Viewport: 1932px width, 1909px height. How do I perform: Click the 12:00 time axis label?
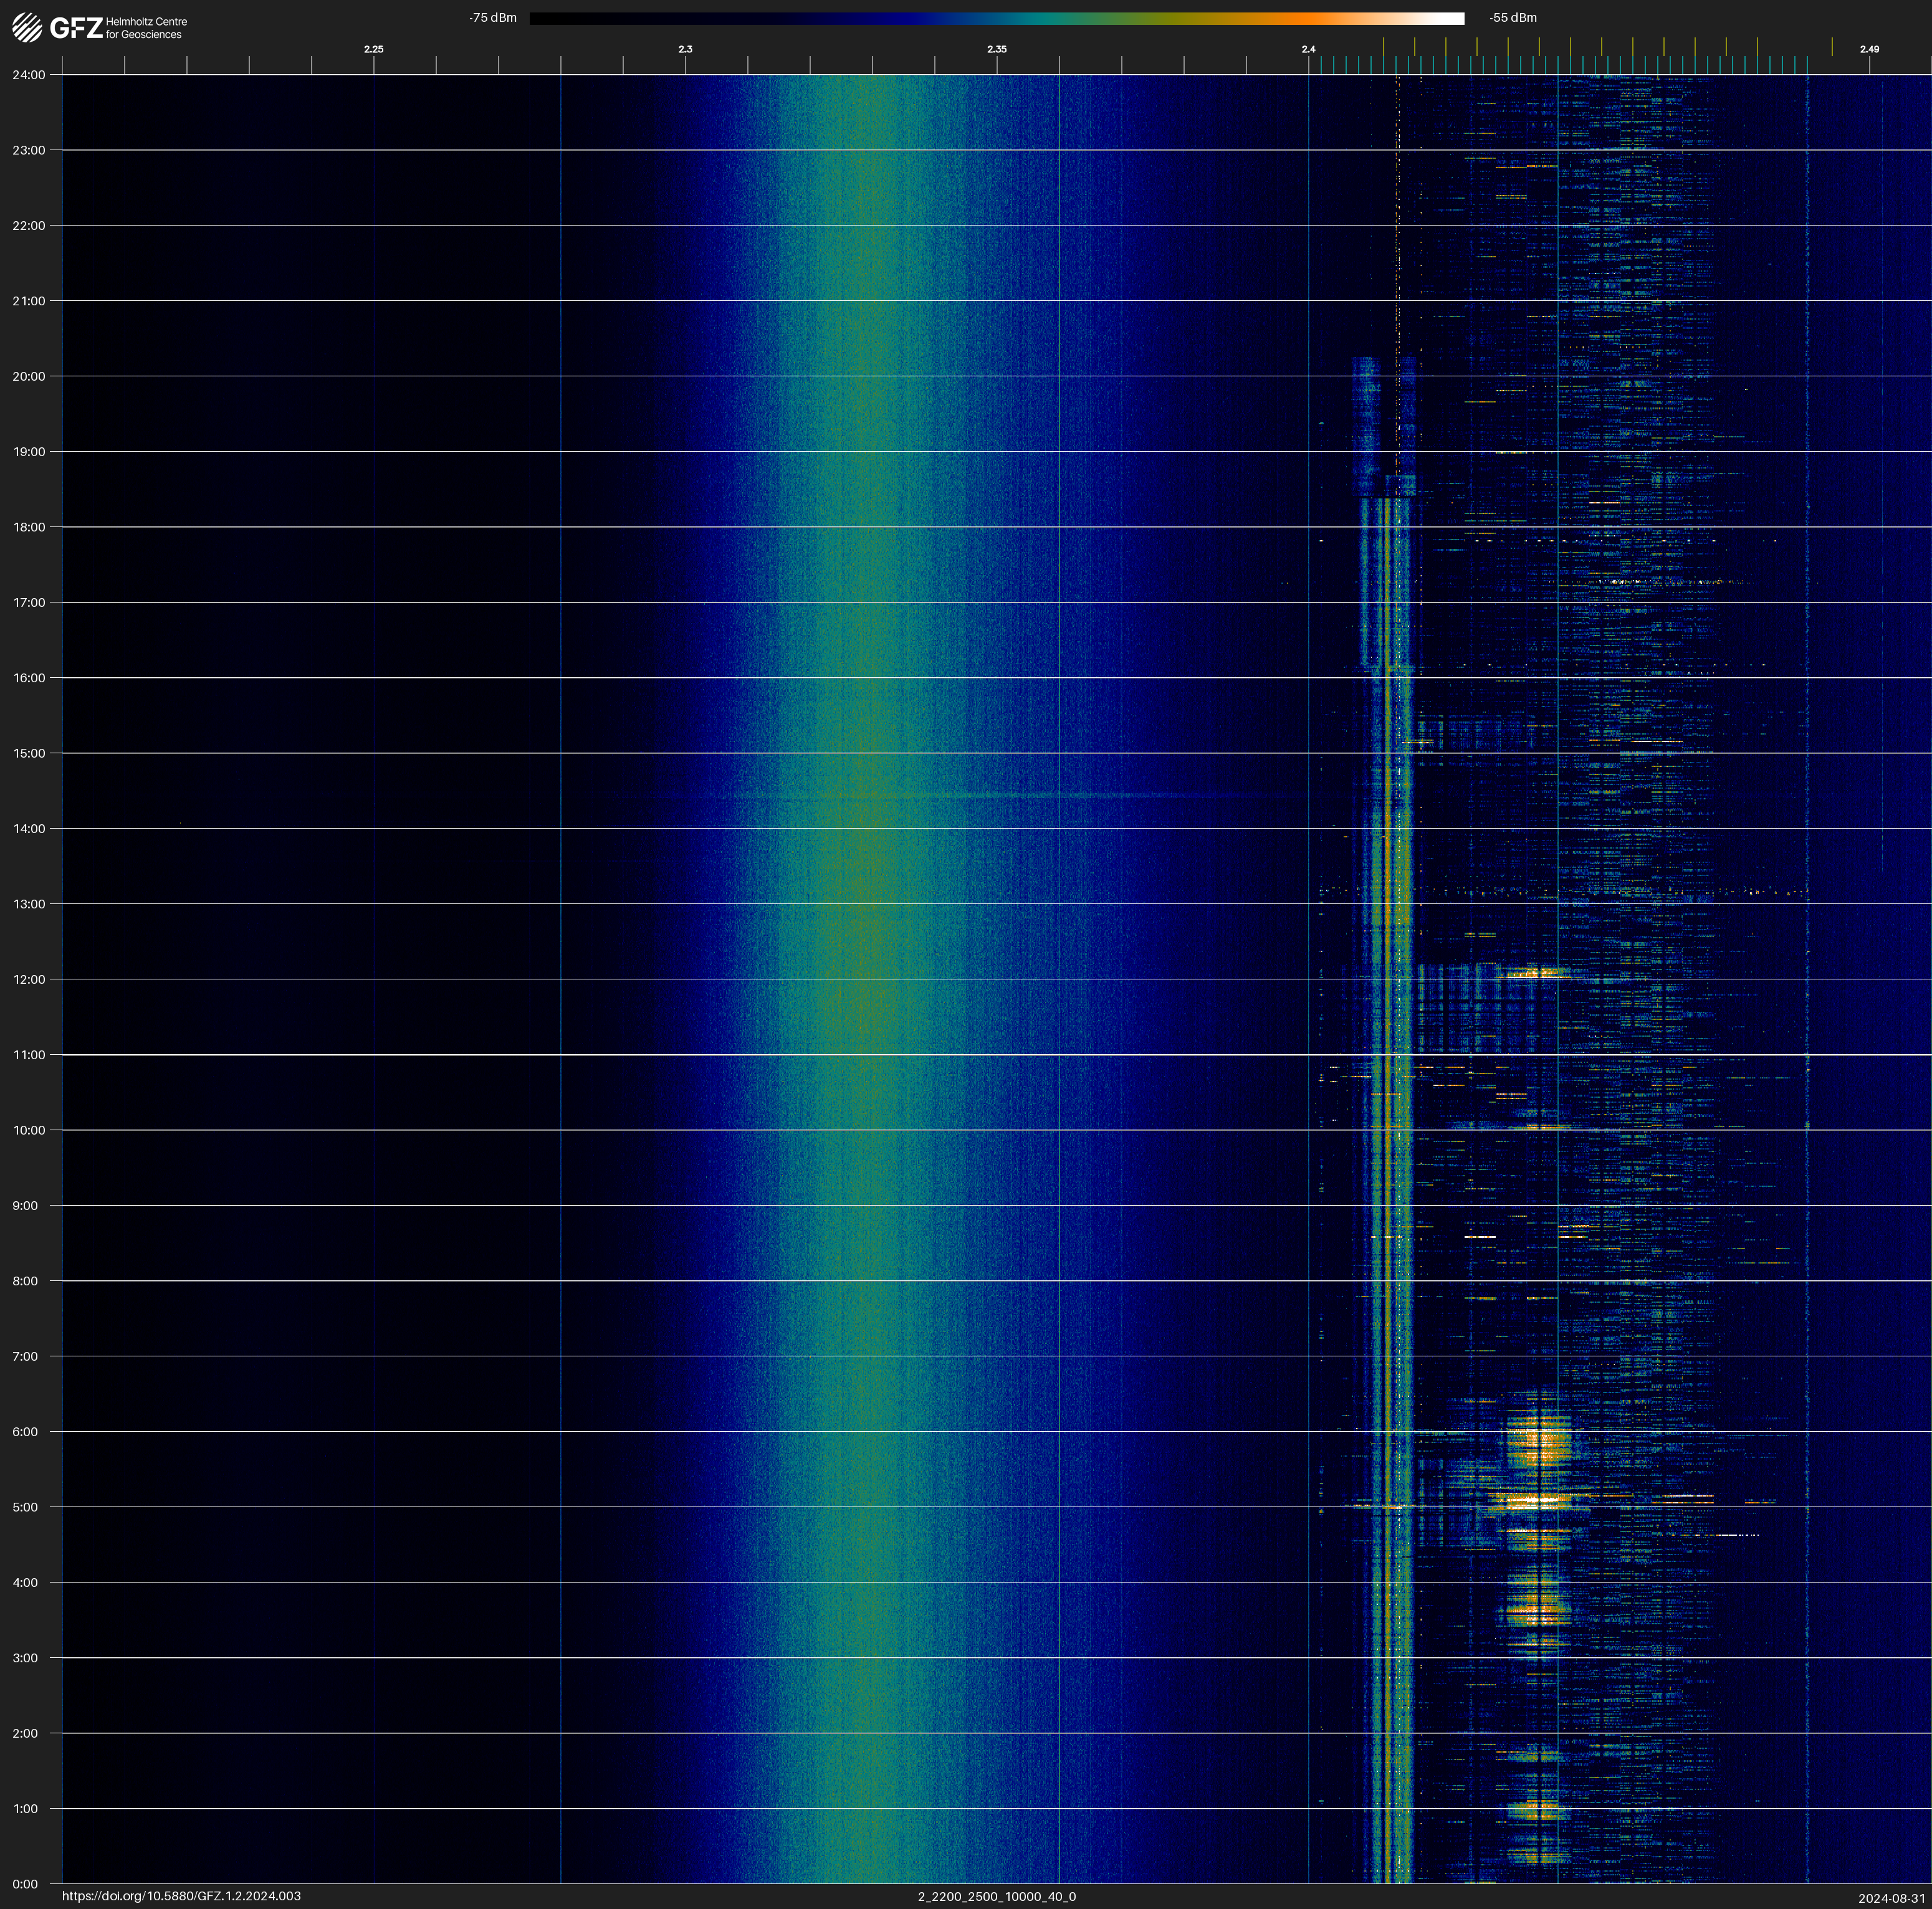[29, 979]
